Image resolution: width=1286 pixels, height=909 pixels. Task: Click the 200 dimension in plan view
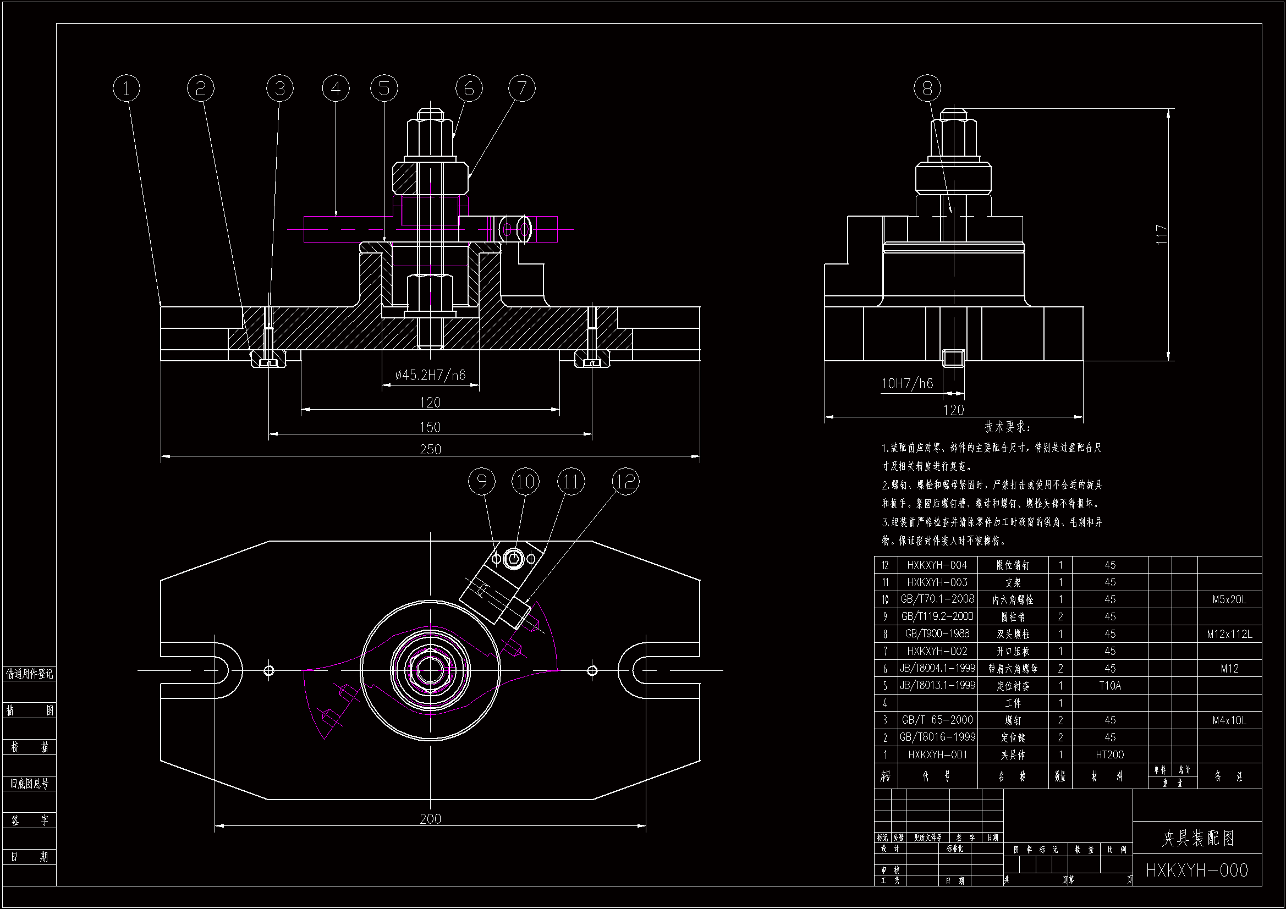click(430, 819)
